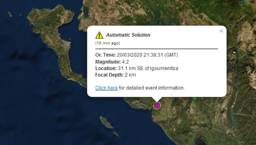Click the larger island south of Corfu
Screen dimensions: 256x145
(106, 122)
